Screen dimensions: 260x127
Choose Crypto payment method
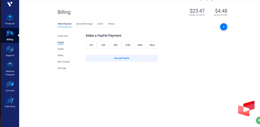point(61,49)
